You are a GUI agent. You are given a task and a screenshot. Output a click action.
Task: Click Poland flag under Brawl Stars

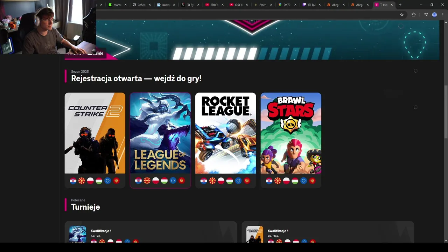click(x=286, y=181)
